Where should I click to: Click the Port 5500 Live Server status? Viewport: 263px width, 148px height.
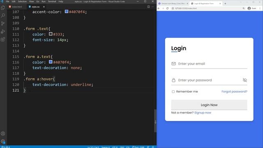[138, 147]
